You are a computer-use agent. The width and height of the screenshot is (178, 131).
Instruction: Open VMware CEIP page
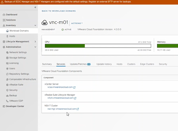click(x=16, y=101)
